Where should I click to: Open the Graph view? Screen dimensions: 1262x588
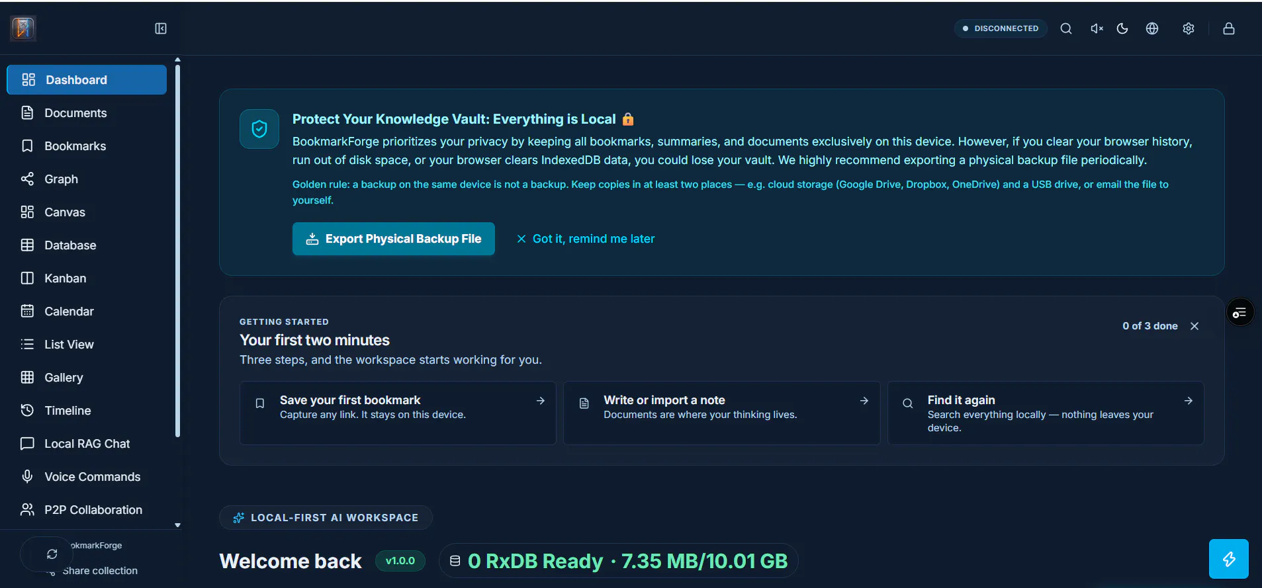point(87,179)
